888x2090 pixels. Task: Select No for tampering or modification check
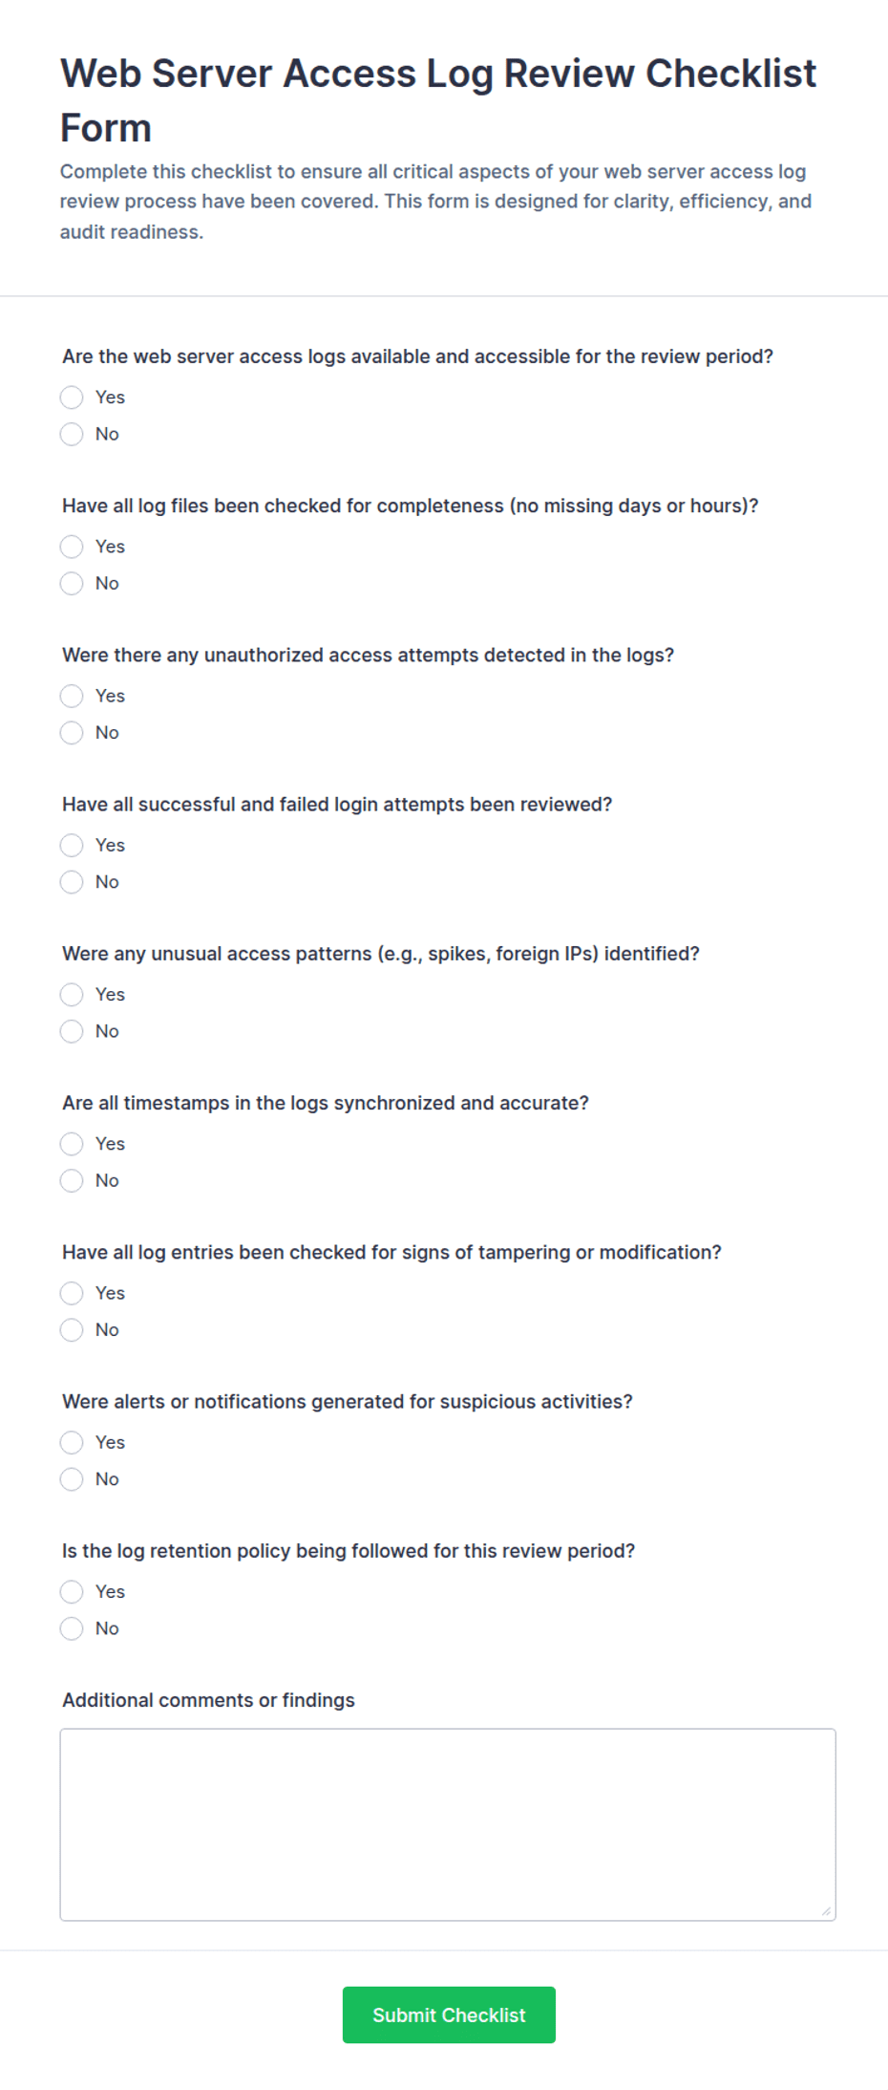point(72,1330)
